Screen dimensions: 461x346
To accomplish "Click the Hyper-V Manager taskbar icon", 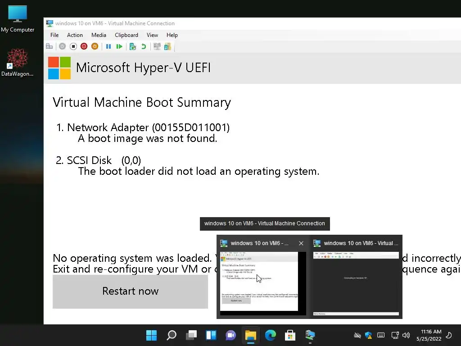I will coord(310,335).
